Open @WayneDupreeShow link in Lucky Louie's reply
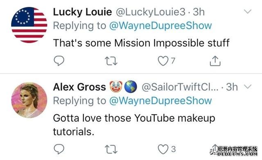Viewport: 262px width, 160px height. click(160, 25)
